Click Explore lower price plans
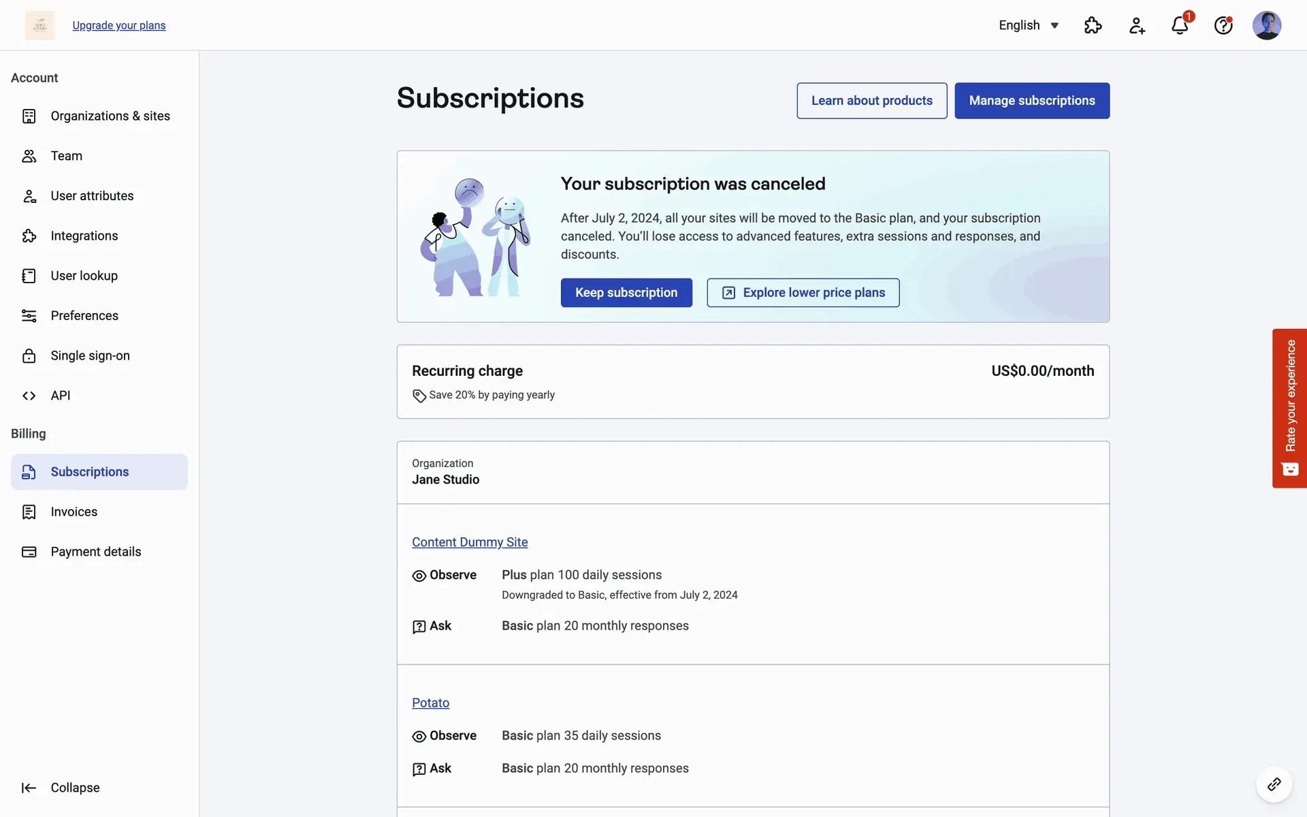Viewport: 1307px width, 817px height. pyautogui.click(x=803, y=293)
